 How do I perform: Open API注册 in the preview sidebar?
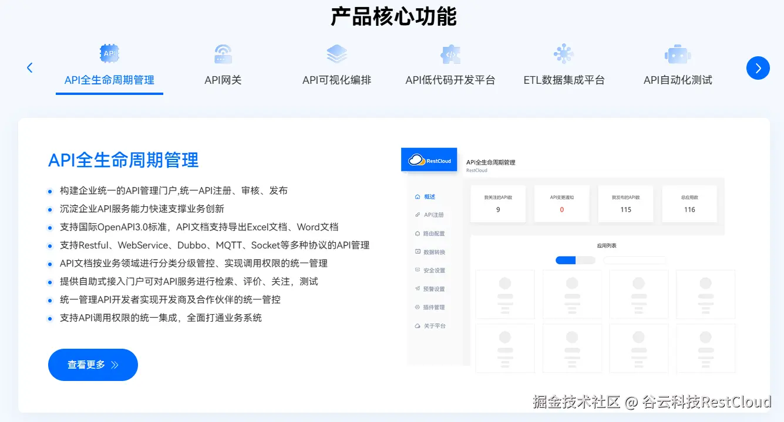(x=434, y=215)
